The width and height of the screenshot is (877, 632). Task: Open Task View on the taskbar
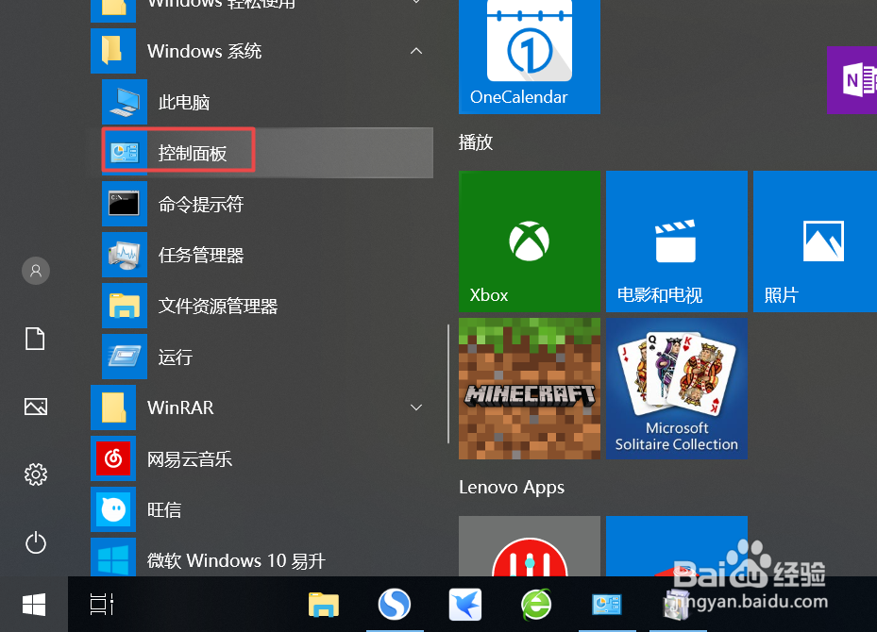(x=102, y=604)
